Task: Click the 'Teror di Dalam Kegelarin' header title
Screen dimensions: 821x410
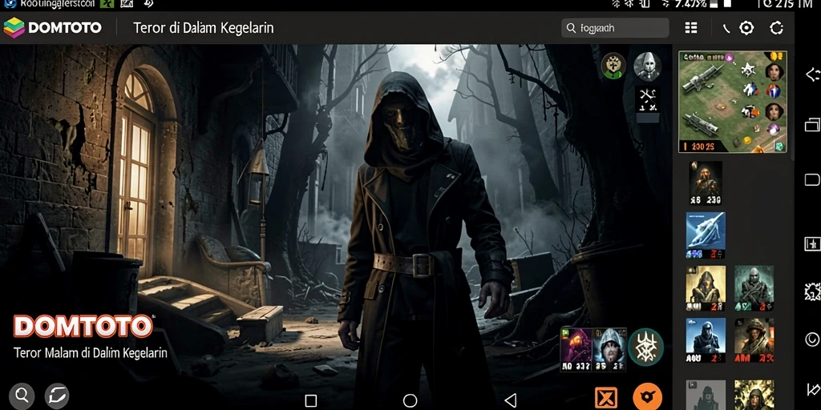Action: [203, 28]
